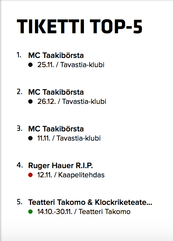The width and height of the screenshot is (173, 241).
Task: Click the TIKETTI TOP-5 heading
Action: (80, 27)
